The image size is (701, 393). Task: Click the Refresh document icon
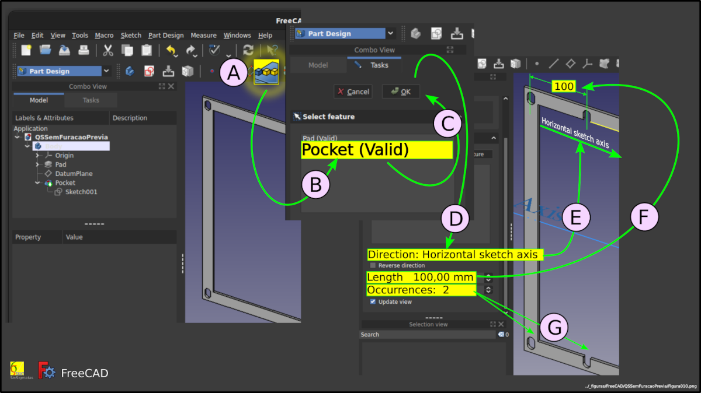pos(248,51)
